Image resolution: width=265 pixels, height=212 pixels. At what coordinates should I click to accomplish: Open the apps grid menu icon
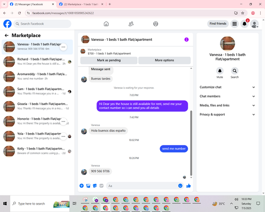click(x=234, y=24)
